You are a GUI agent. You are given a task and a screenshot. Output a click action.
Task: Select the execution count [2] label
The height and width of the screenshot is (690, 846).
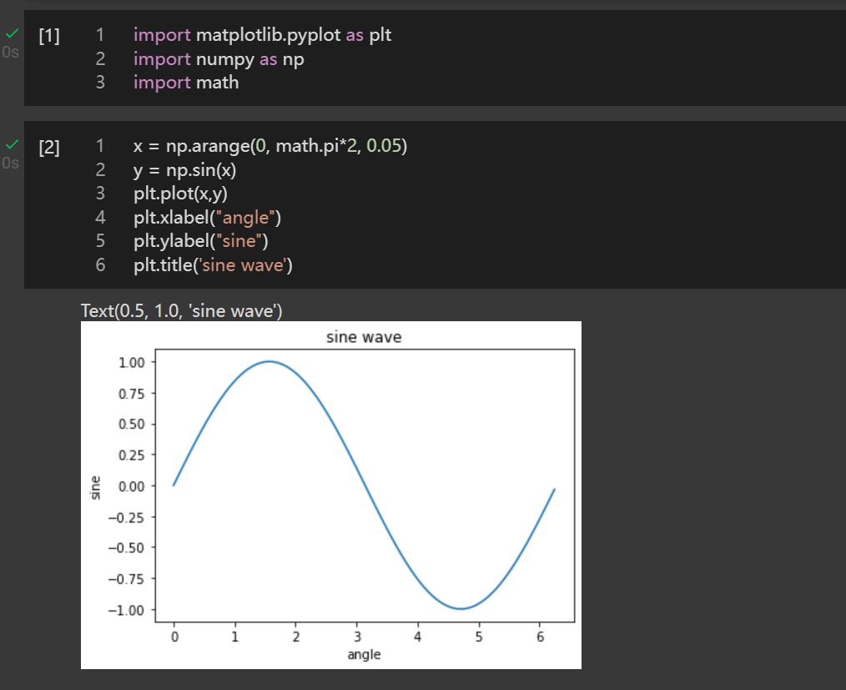click(x=49, y=147)
